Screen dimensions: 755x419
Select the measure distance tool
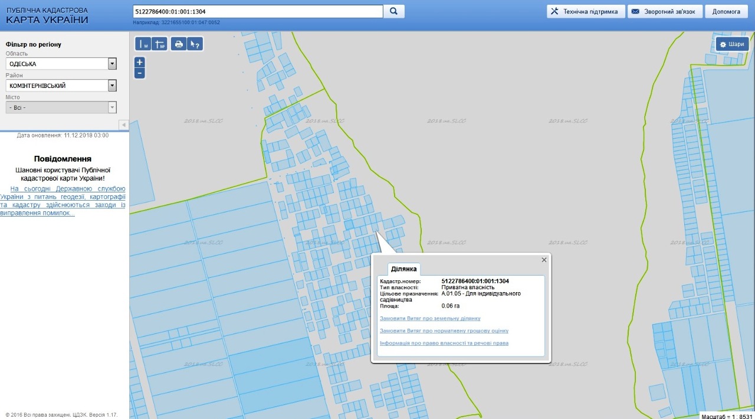pyautogui.click(x=143, y=44)
